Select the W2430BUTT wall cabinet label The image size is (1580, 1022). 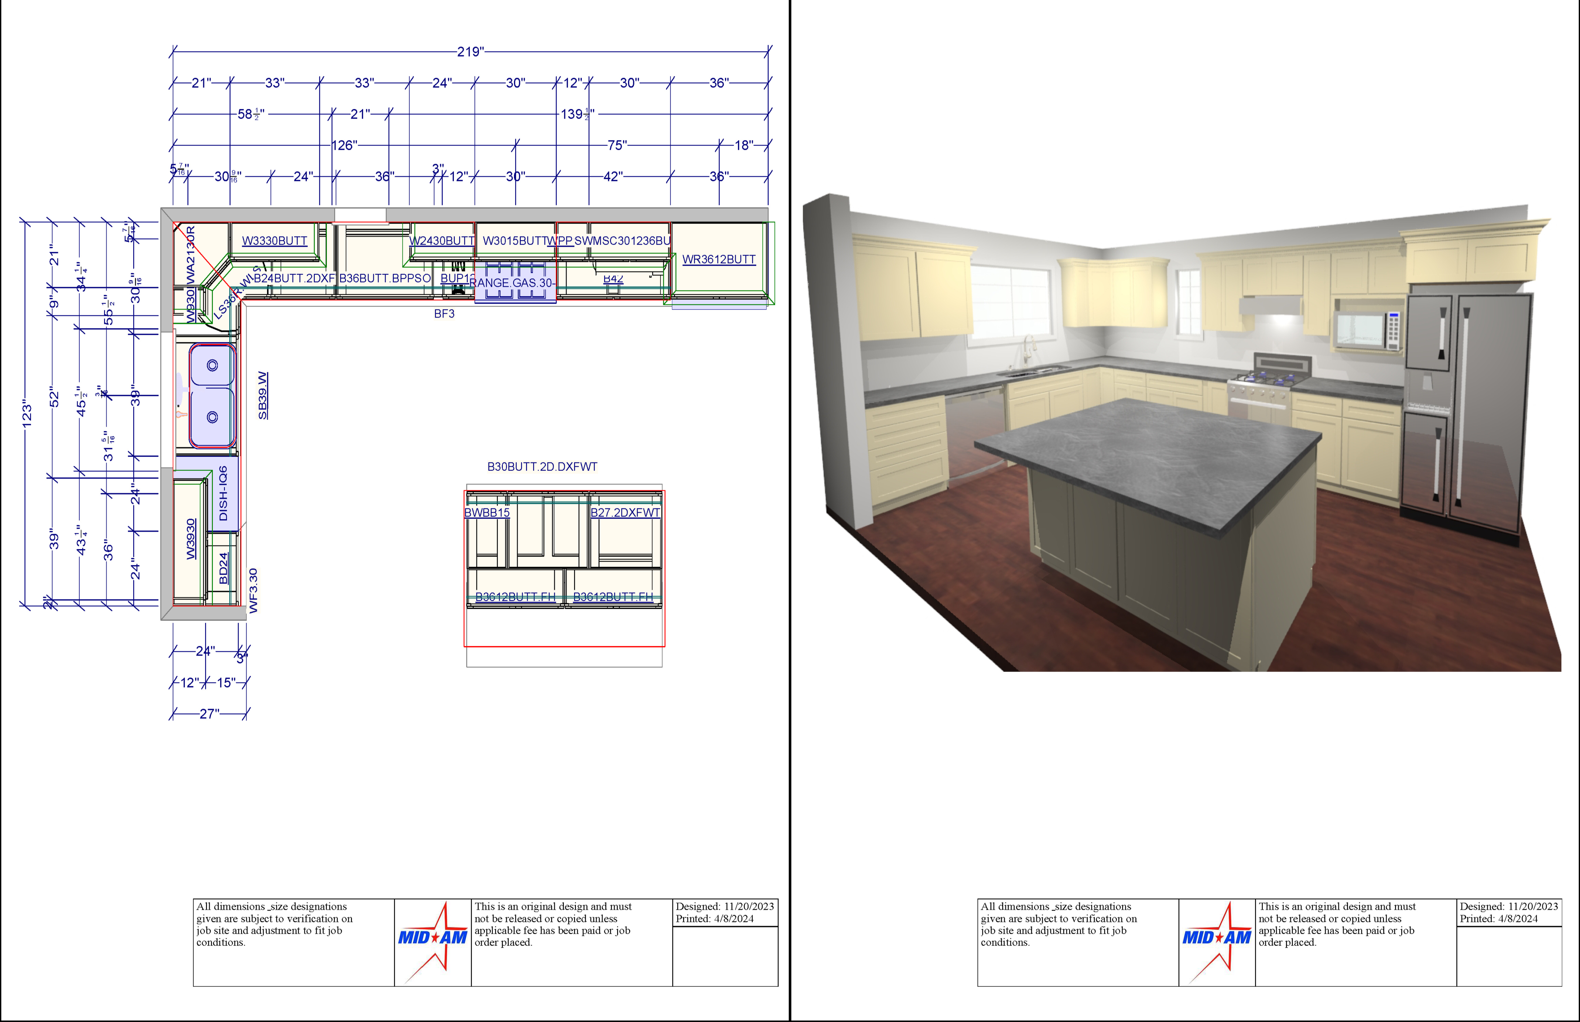[x=442, y=241]
